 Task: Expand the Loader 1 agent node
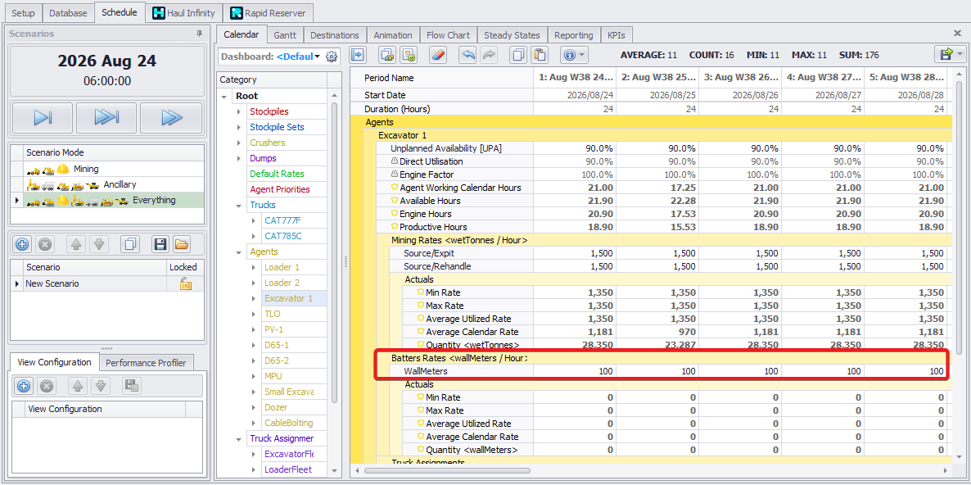254,267
